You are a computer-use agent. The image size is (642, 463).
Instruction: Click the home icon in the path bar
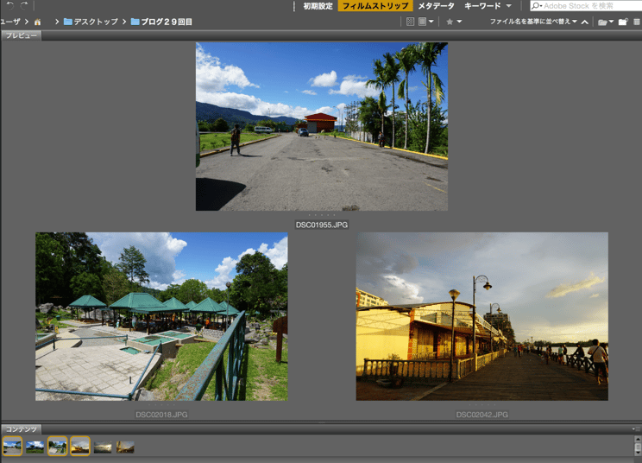coord(37,22)
